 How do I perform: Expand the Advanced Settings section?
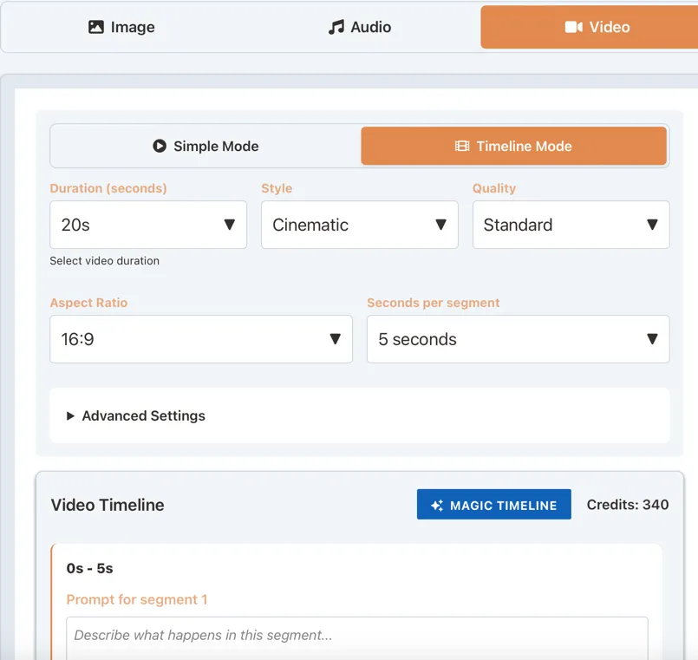tap(143, 415)
